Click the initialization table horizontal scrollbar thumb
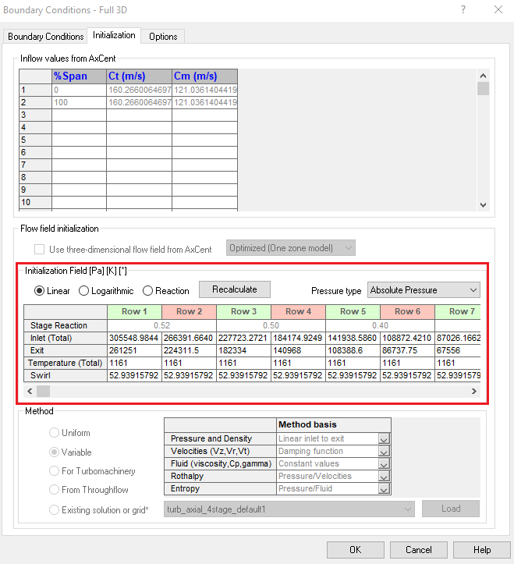Screen dimensions: 514x564 click(43, 391)
